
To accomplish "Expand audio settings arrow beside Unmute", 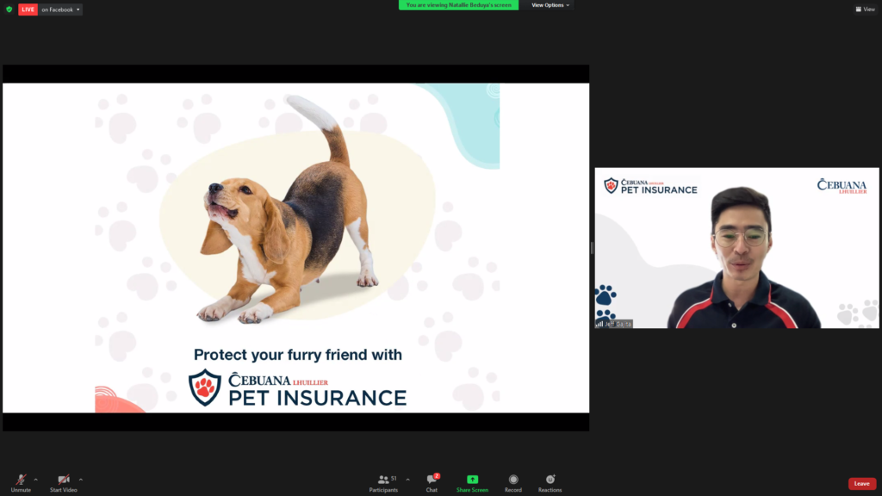I will [36, 480].
